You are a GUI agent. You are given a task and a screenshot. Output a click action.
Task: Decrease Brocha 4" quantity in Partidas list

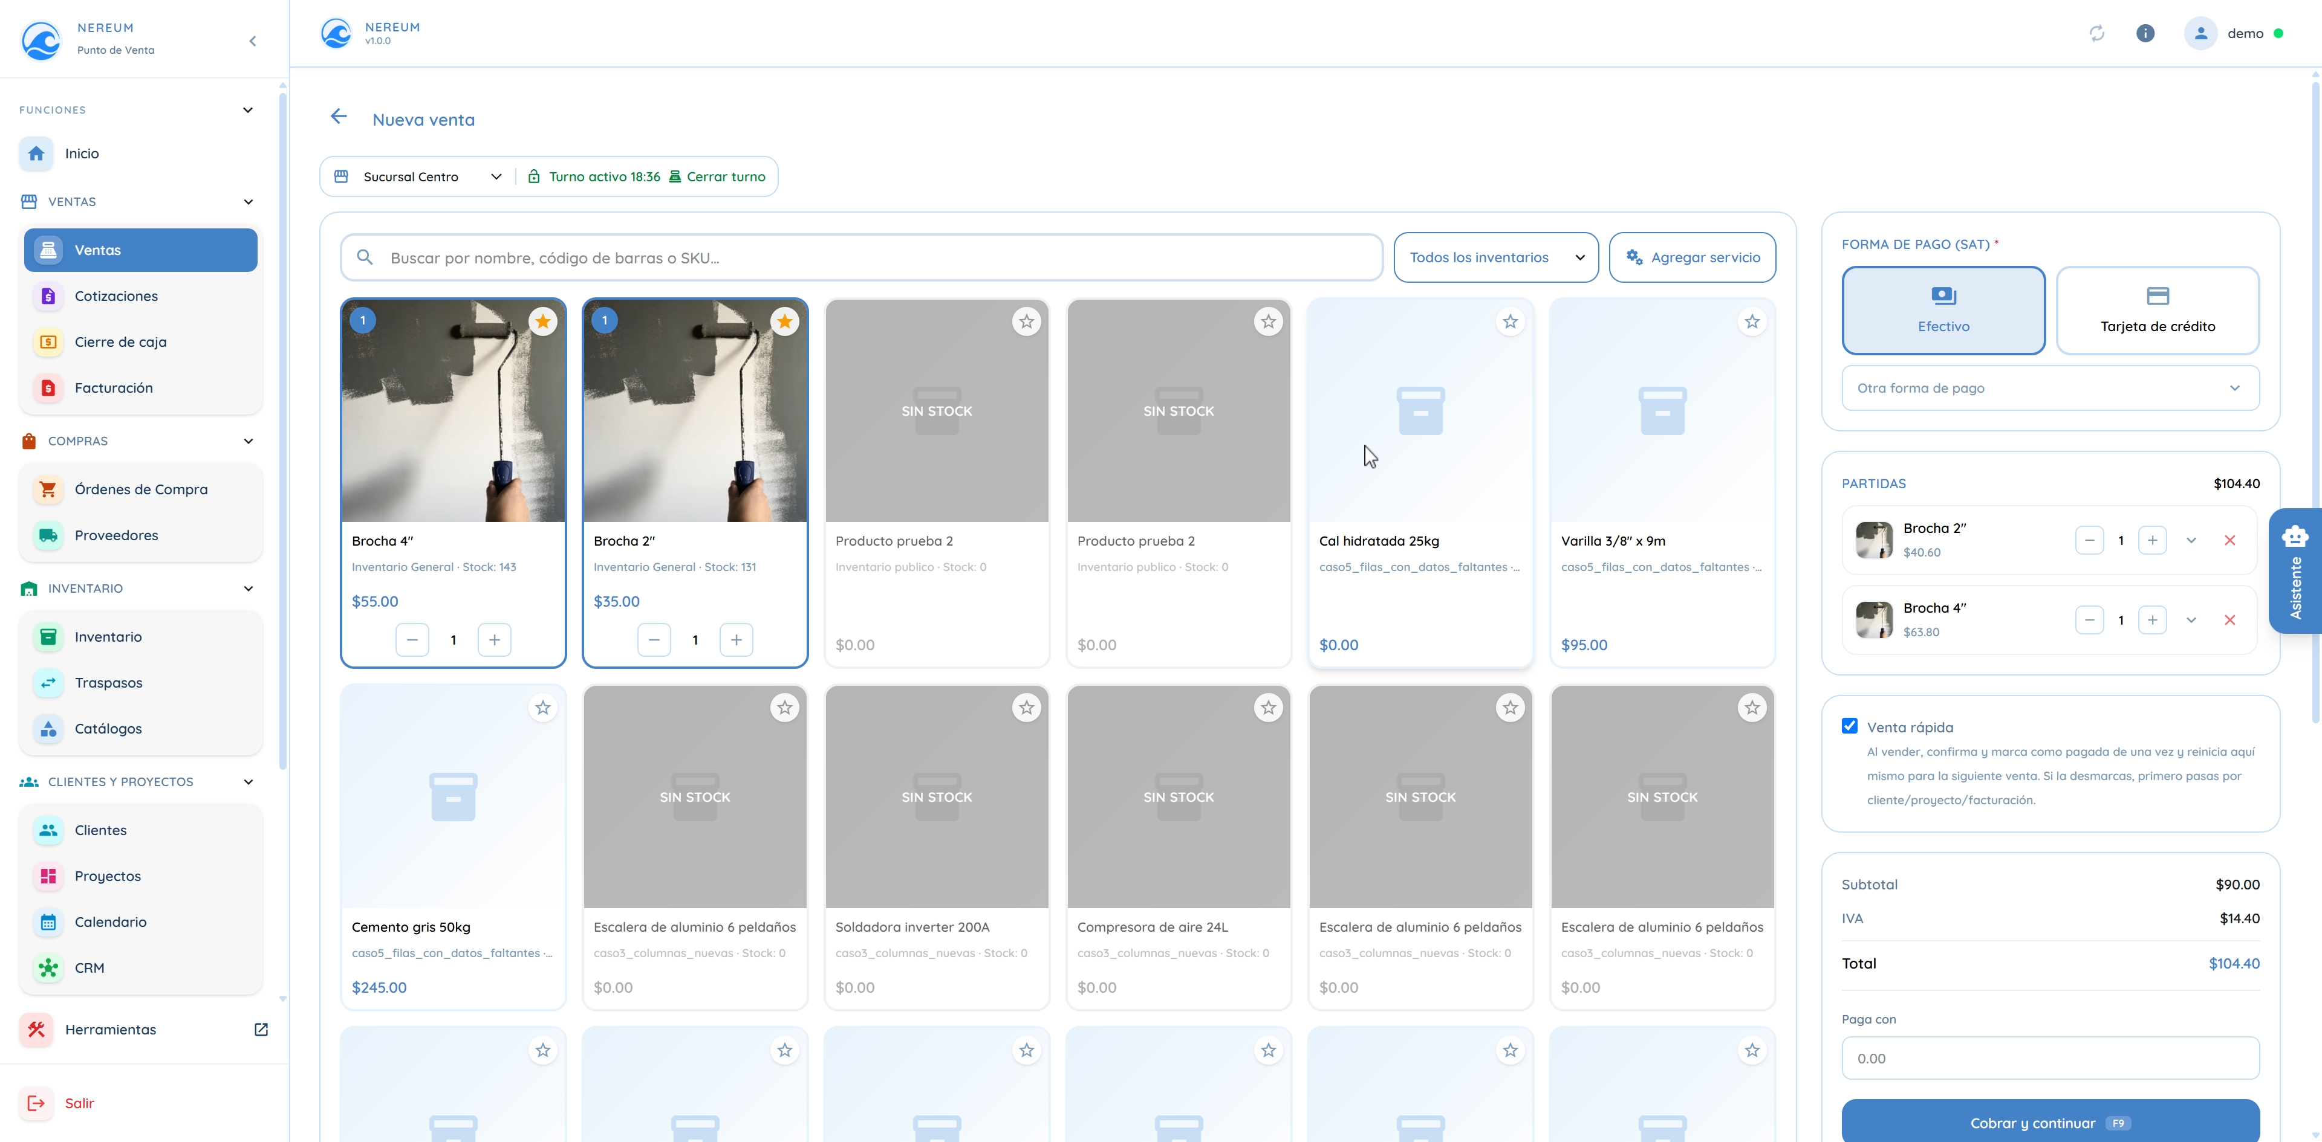[x=2089, y=621]
